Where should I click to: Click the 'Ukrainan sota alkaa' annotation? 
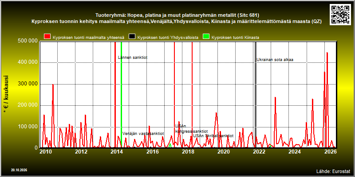coord(275,60)
